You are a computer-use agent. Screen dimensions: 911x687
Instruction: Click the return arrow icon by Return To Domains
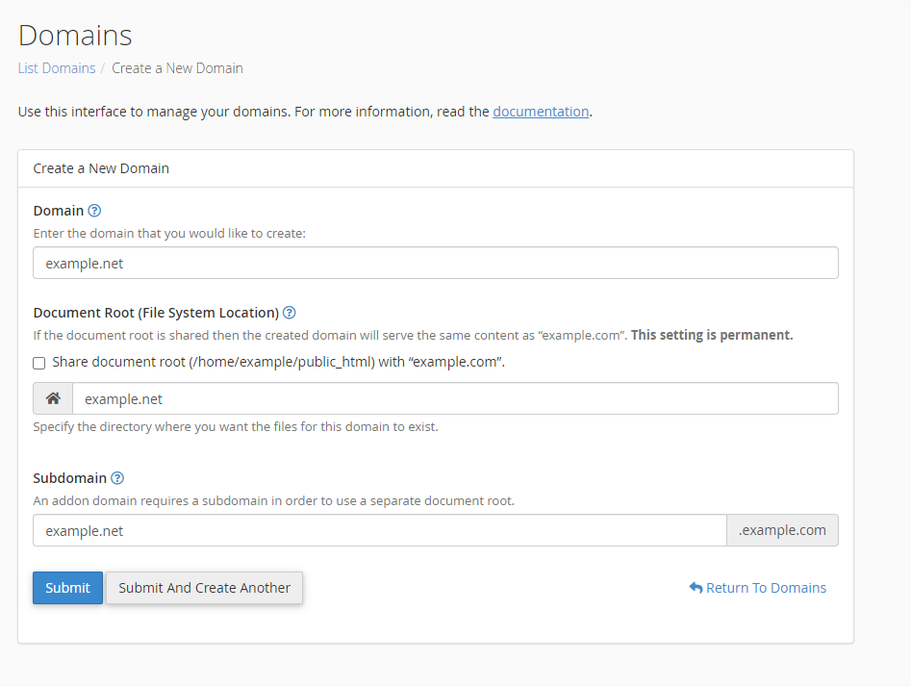696,588
